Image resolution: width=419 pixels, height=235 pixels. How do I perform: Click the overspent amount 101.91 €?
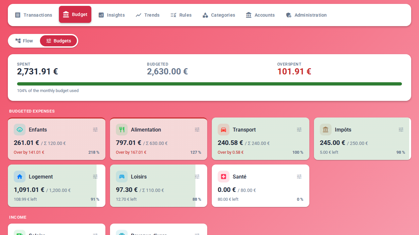tap(294, 71)
